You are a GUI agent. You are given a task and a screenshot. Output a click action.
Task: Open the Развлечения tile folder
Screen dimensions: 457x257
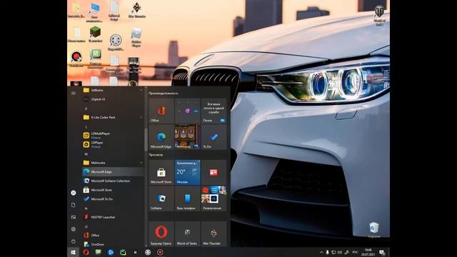[214, 198]
